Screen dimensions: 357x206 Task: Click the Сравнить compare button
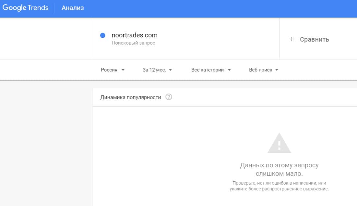coord(314,39)
